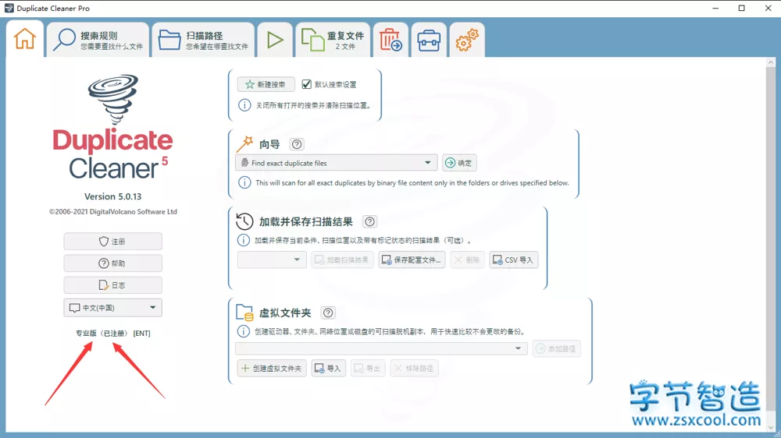Switch to the 扫描路径 scan location tab
This screenshot has height=438, width=781.
(x=203, y=40)
